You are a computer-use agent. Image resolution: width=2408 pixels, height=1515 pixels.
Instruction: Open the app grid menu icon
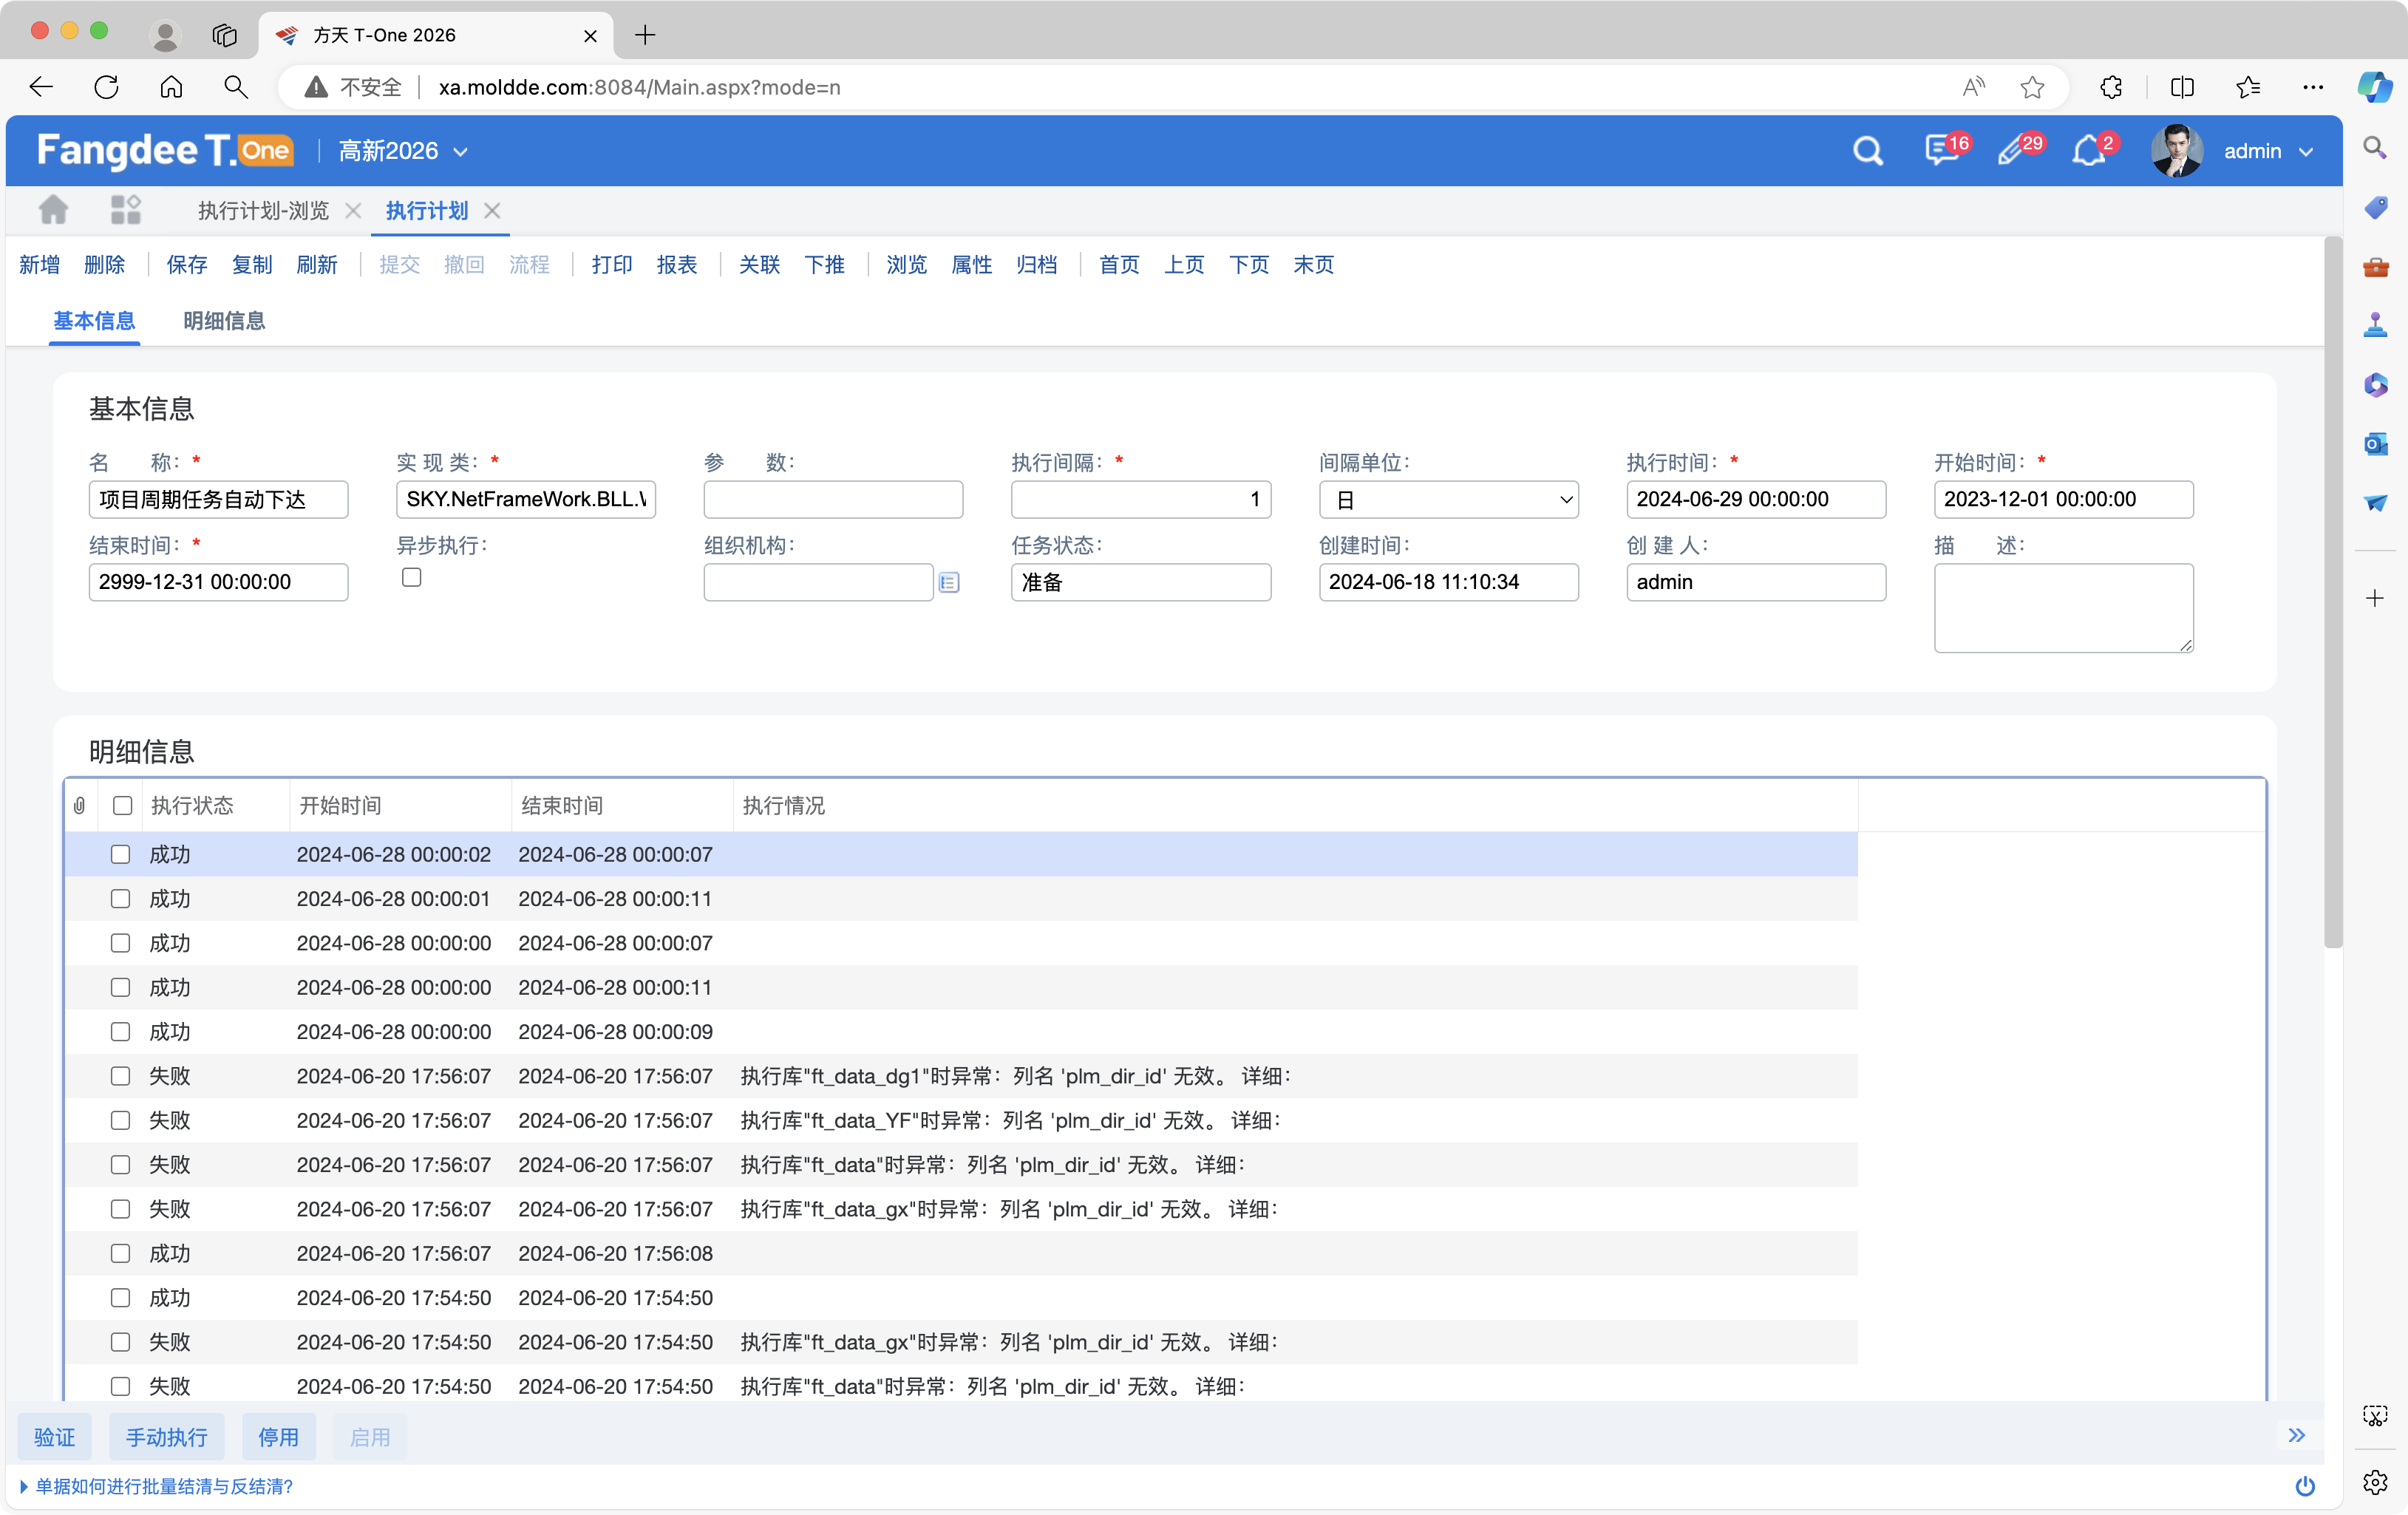point(125,210)
